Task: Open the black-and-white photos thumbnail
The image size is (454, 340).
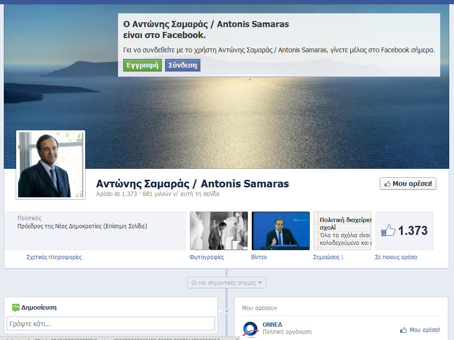Action: point(218,231)
